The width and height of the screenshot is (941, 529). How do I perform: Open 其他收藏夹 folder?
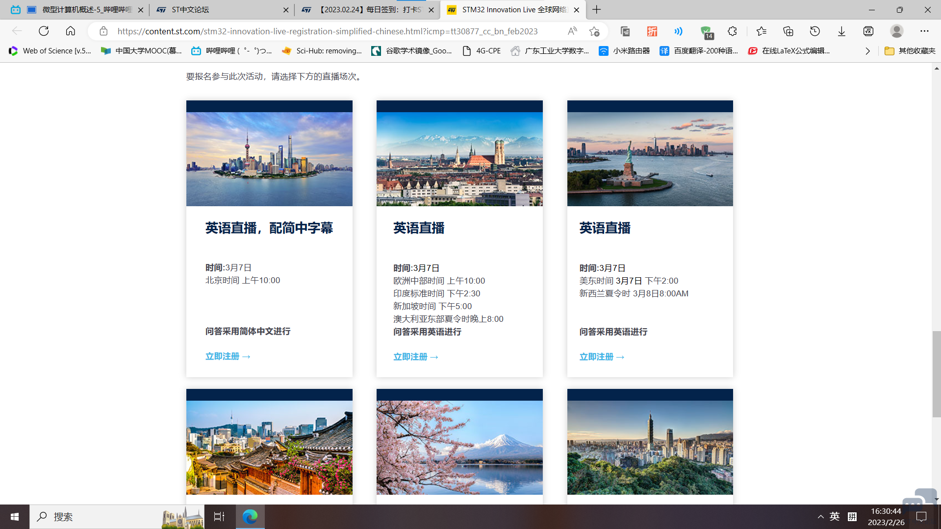910,50
